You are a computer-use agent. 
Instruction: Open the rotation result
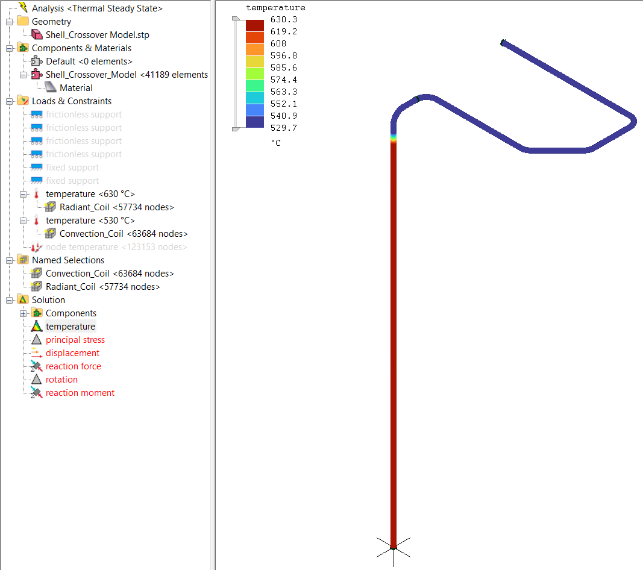pos(61,380)
